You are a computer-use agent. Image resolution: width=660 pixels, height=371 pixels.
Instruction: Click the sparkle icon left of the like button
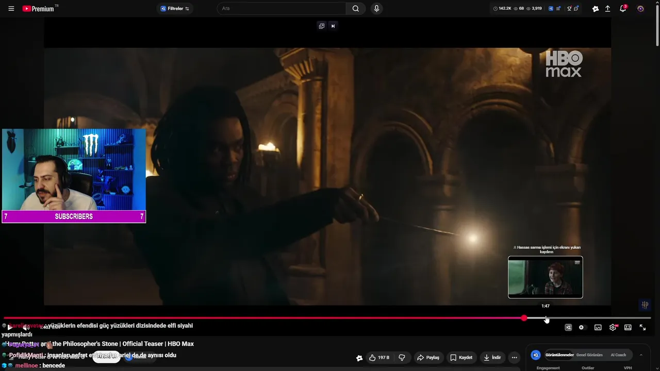point(359,358)
